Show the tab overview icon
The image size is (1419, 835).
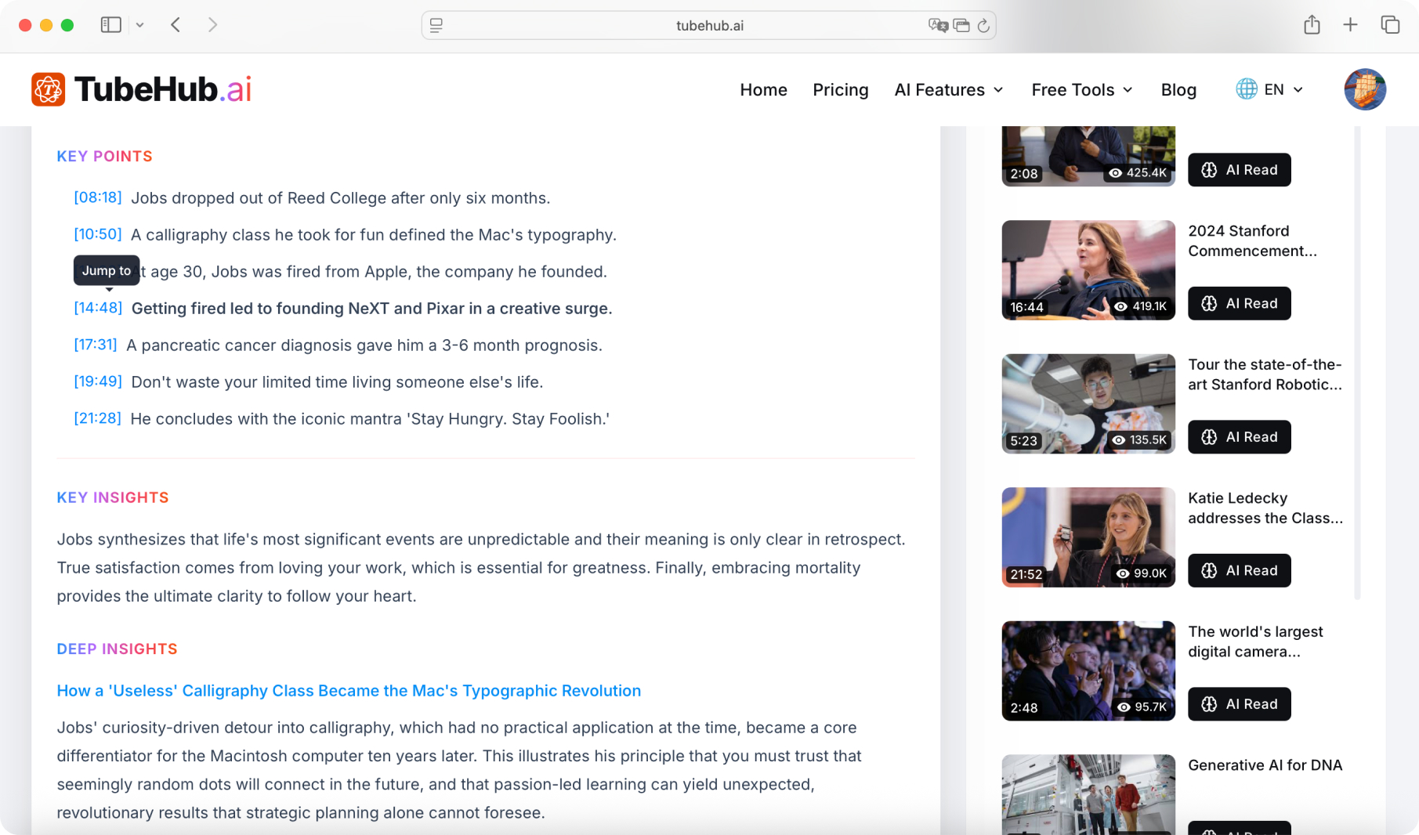point(1389,25)
